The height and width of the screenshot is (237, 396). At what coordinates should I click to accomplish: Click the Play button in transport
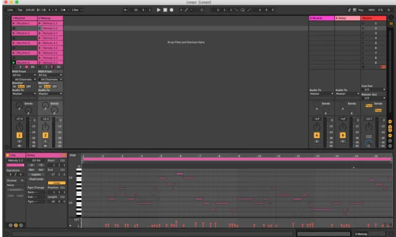[x=159, y=10]
